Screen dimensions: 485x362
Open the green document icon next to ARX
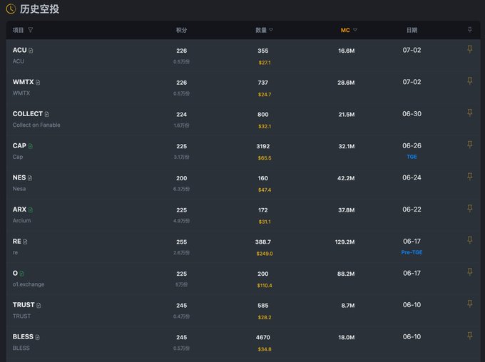coord(31,210)
